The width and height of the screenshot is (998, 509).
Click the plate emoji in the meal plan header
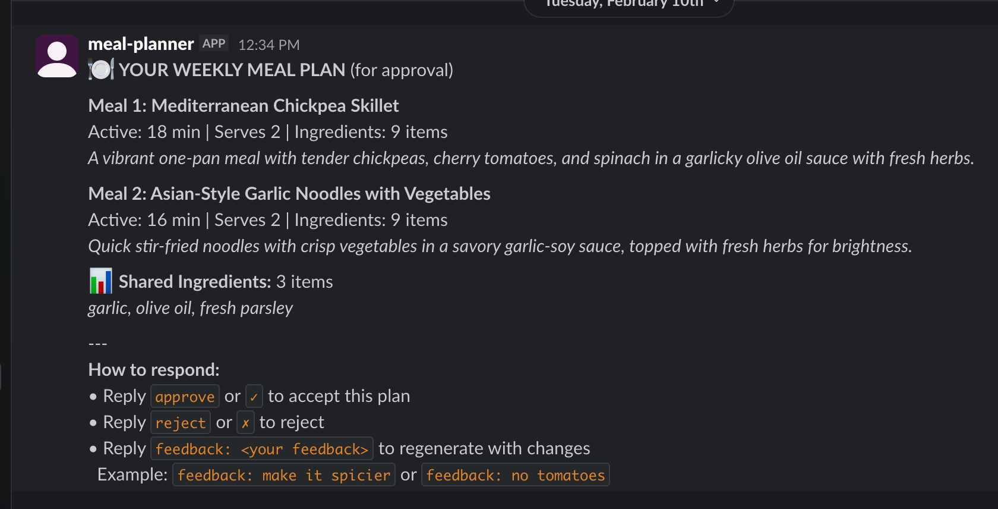coord(101,70)
